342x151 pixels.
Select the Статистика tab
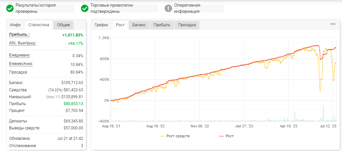38,25
